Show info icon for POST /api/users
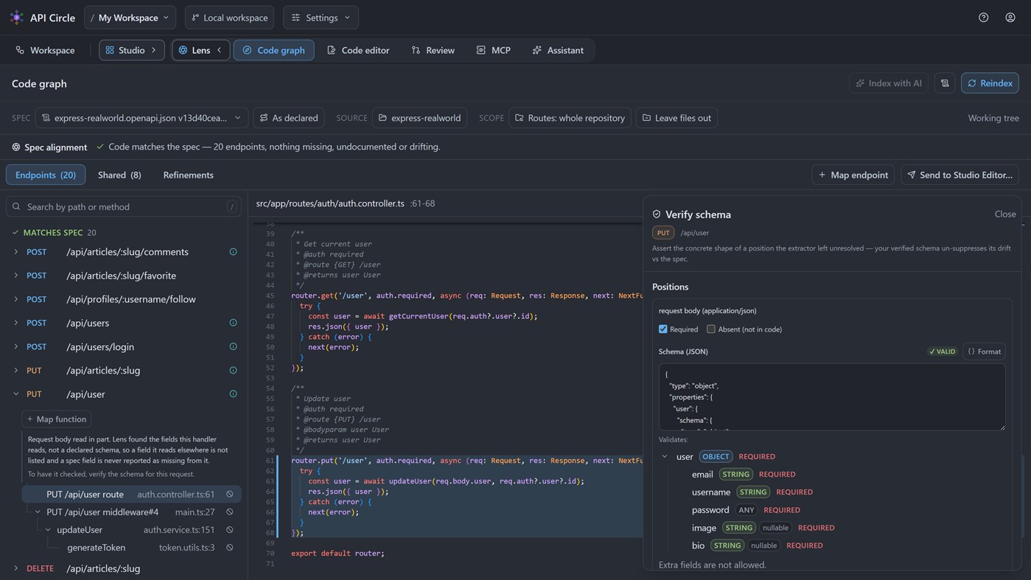1031x580 pixels. click(233, 323)
